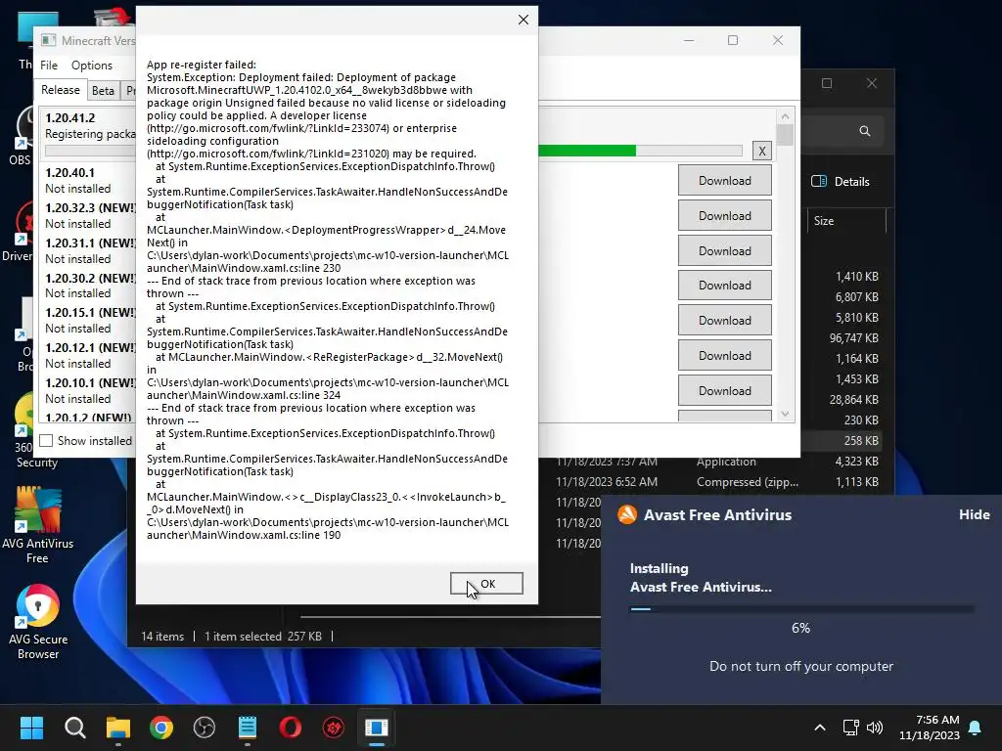This screenshot has width=1002, height=751.
Task: Select the 360 Security desktop icon
Action: click(28, 430)
